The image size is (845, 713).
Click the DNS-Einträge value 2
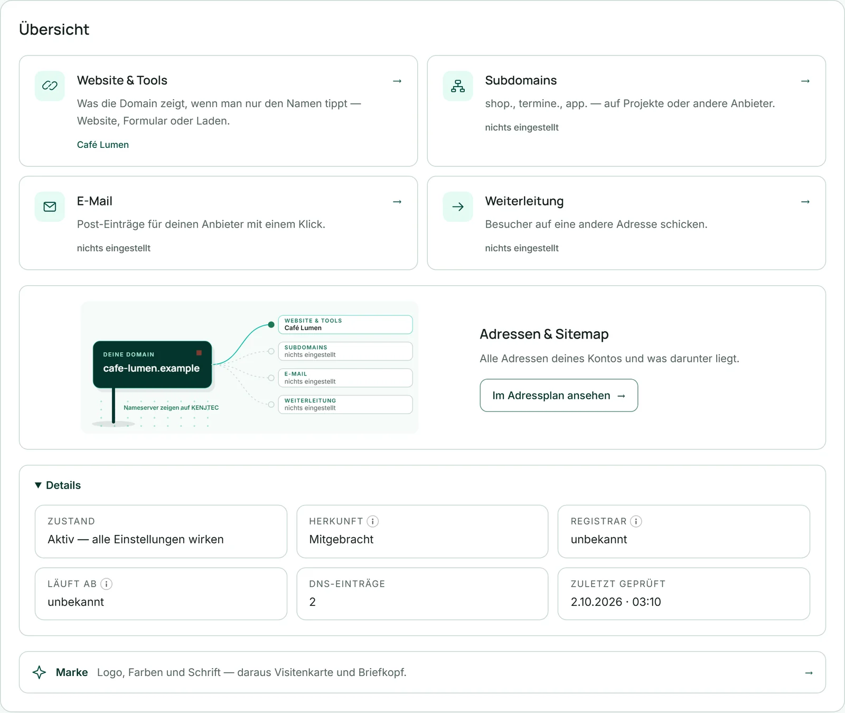coord(313,602)
